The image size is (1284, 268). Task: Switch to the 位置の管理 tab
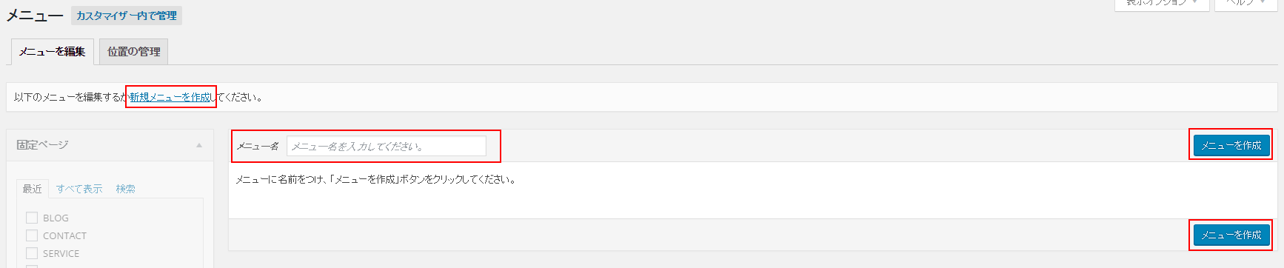pos(133,52)
